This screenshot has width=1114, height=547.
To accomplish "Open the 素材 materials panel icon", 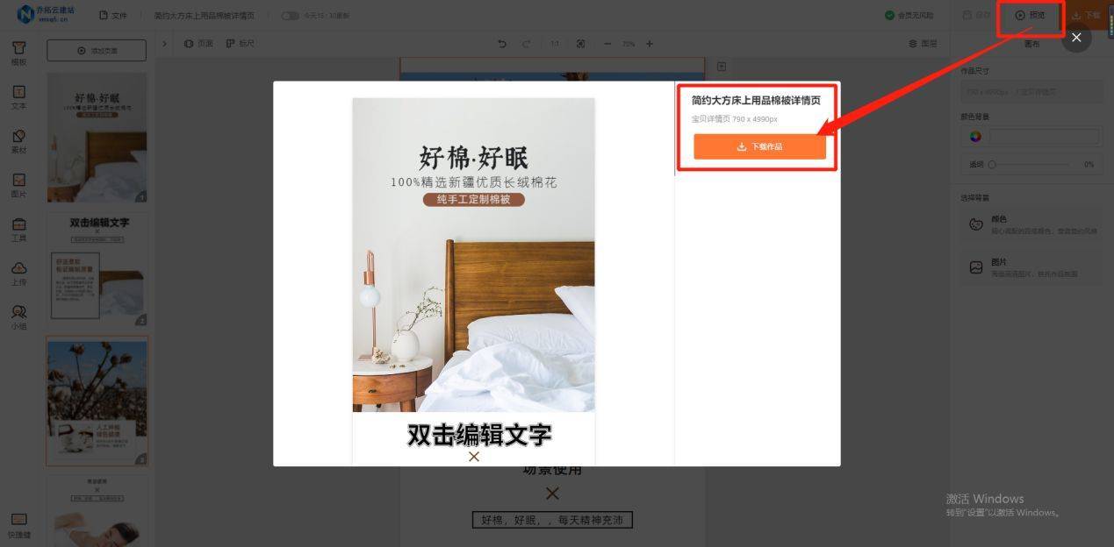I will [x=18, y=141].
